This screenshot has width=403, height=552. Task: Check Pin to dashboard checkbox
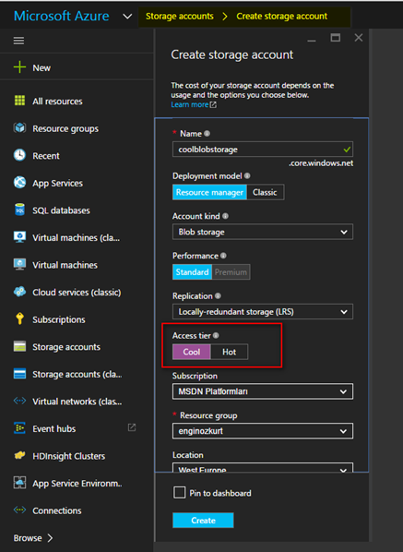[x=179, y=493]
